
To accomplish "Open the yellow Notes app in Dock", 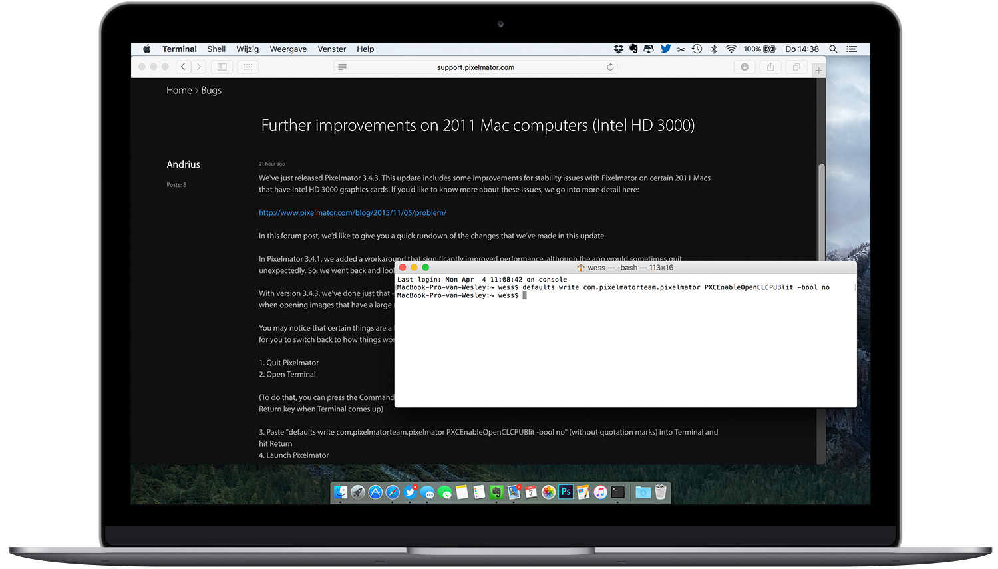I will (462, 492).
